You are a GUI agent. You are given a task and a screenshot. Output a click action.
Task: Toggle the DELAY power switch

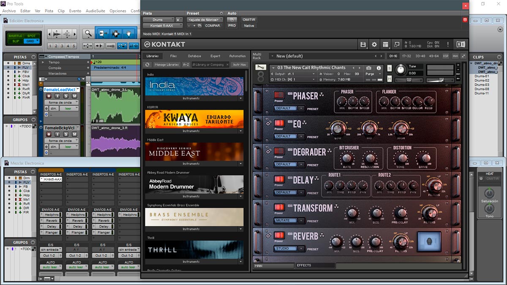pyautogui.click(x=279, y=179)
